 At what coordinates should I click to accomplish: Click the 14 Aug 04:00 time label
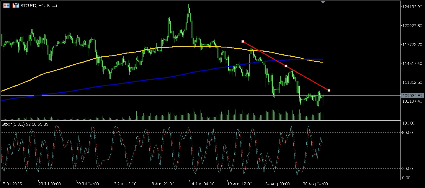pyautogui.click(x=202, y=184)
